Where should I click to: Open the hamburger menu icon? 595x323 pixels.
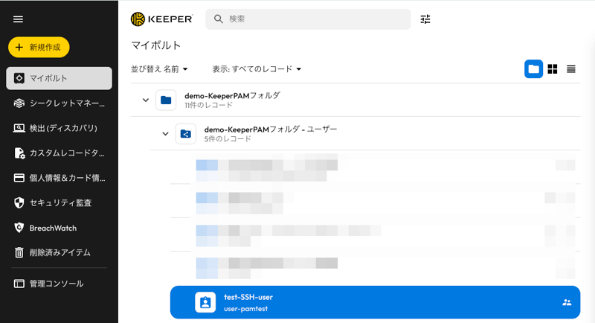pos(19,19)
